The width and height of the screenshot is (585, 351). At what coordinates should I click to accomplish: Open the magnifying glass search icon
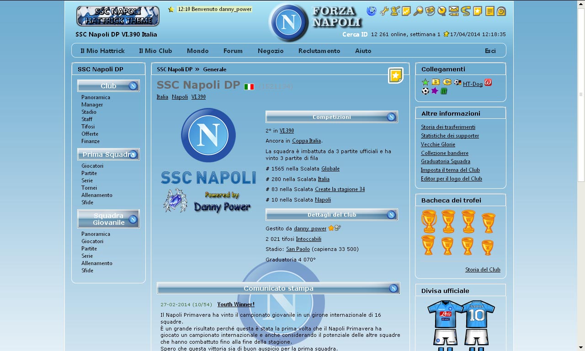point(418,11)
